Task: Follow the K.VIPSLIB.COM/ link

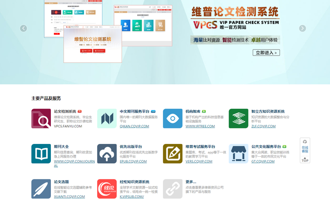Action: click(132, 197)
